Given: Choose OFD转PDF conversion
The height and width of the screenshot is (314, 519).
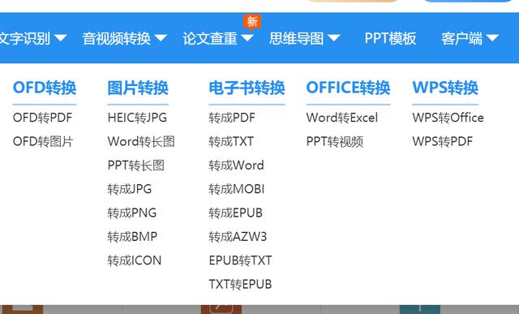Looking at the screenshot, I should [42, 118].
